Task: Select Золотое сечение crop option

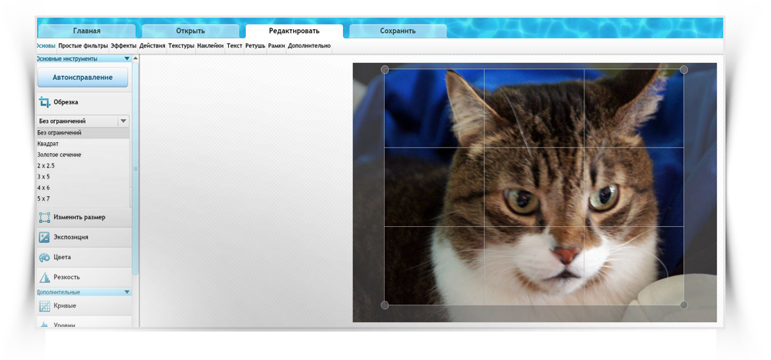Action: click(59, 155)
